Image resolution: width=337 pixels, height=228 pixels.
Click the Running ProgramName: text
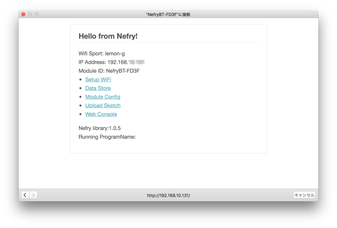107,137
